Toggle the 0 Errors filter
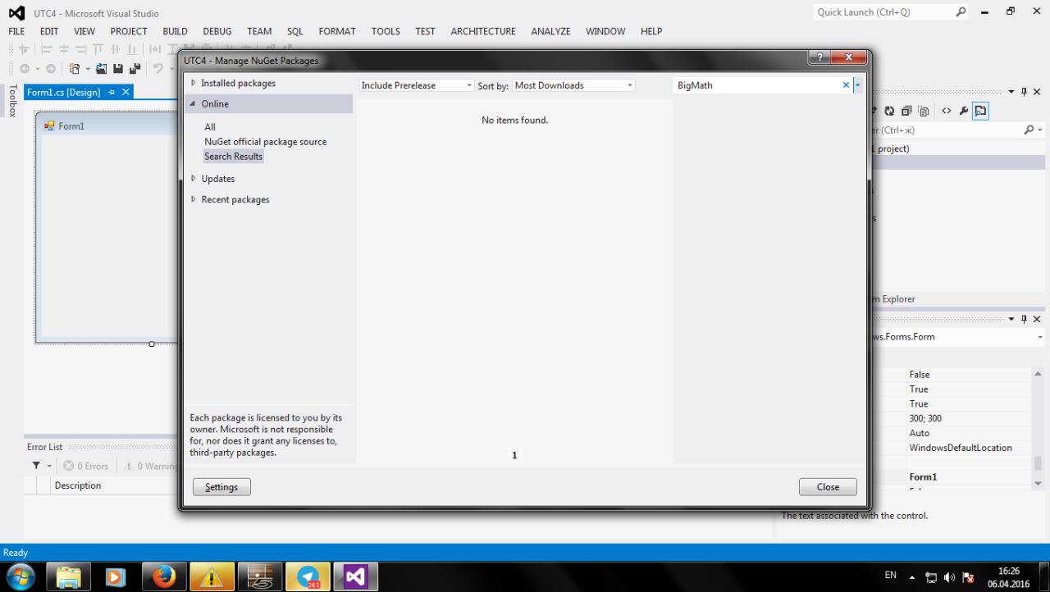1050x592 pixels. (x=86, y=467)
